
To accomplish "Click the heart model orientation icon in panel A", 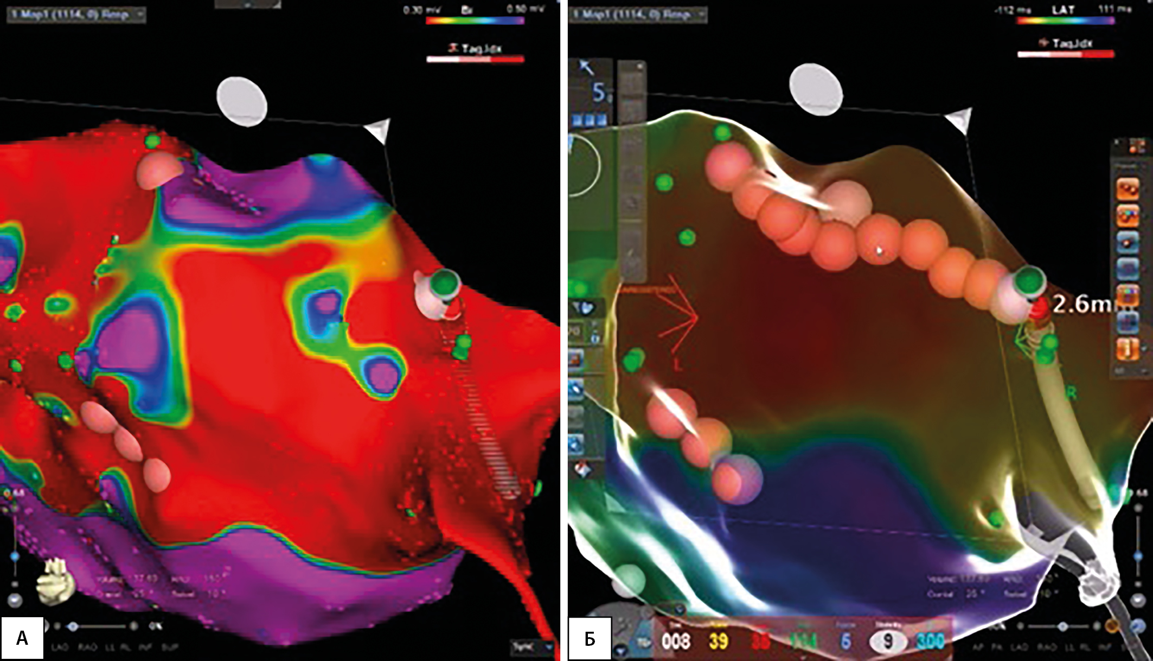I will tap(55, 581).
